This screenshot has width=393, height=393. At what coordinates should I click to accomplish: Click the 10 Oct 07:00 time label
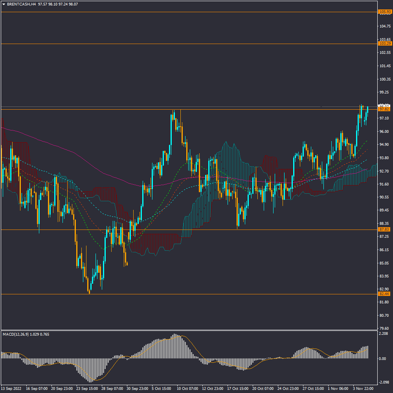click(x=187, y=388)
